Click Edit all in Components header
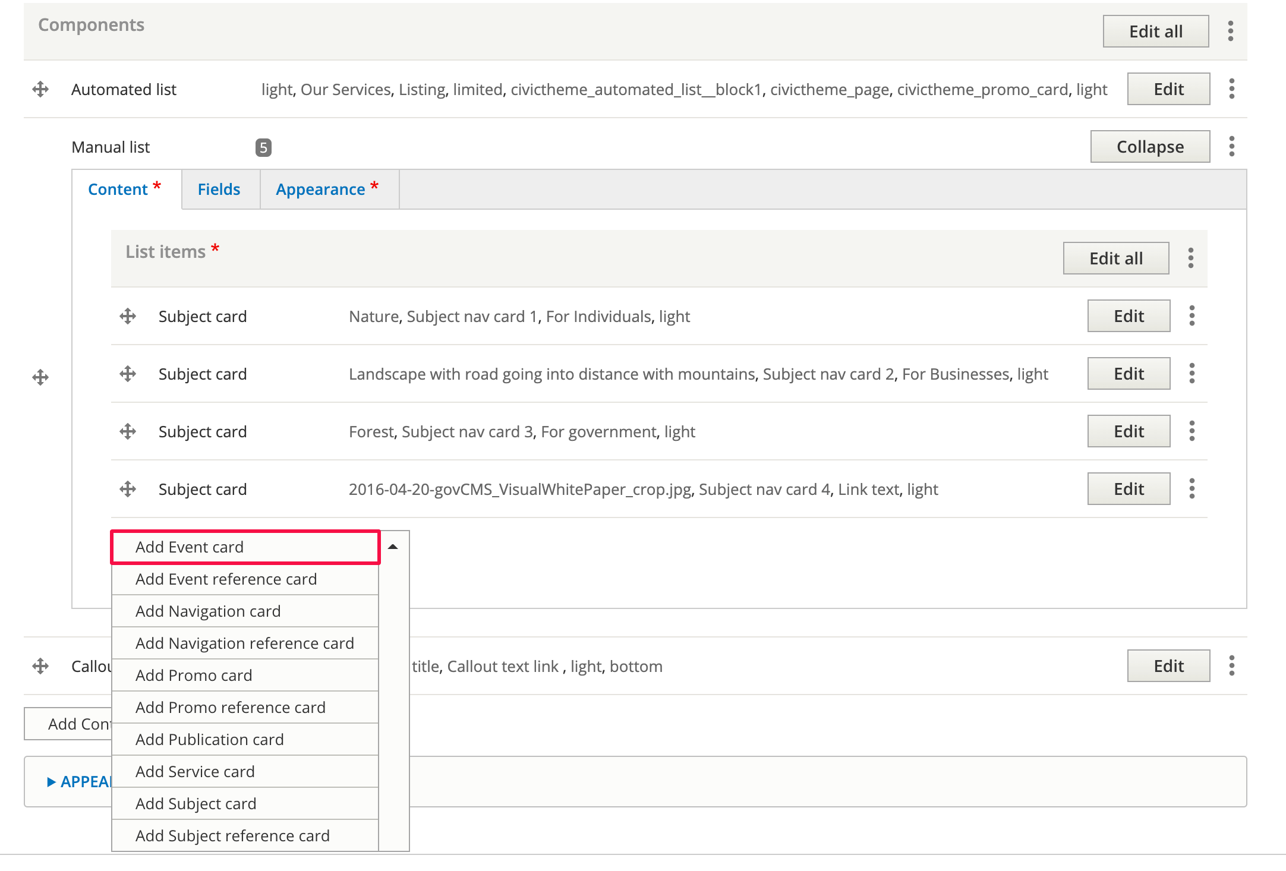This screenshot has height=871, width=1286. [1155, 31]
